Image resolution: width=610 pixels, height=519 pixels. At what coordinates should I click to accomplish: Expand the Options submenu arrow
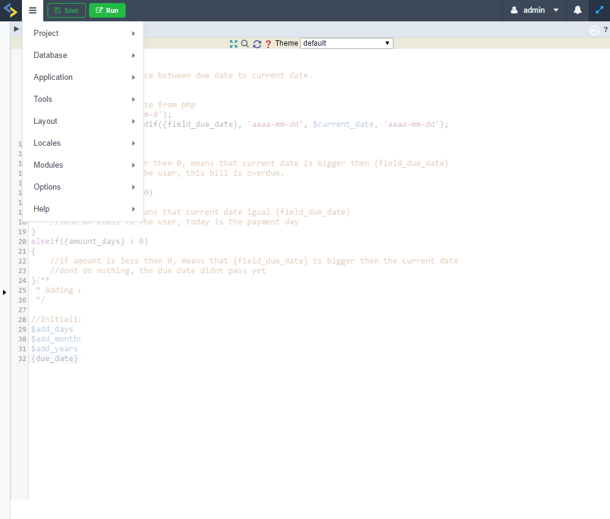coord(134,187)
